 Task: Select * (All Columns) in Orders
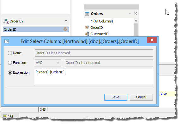click(x=102, y=21)
